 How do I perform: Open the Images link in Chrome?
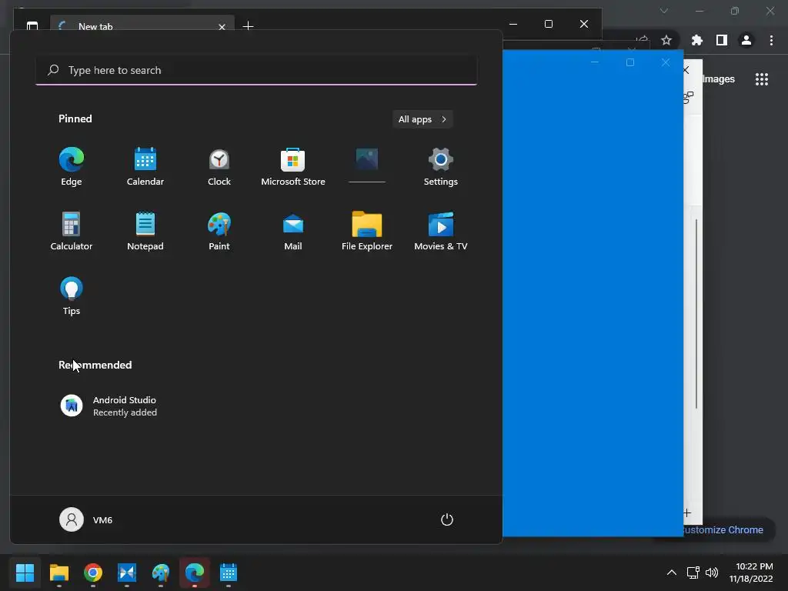tap(719, 79)
